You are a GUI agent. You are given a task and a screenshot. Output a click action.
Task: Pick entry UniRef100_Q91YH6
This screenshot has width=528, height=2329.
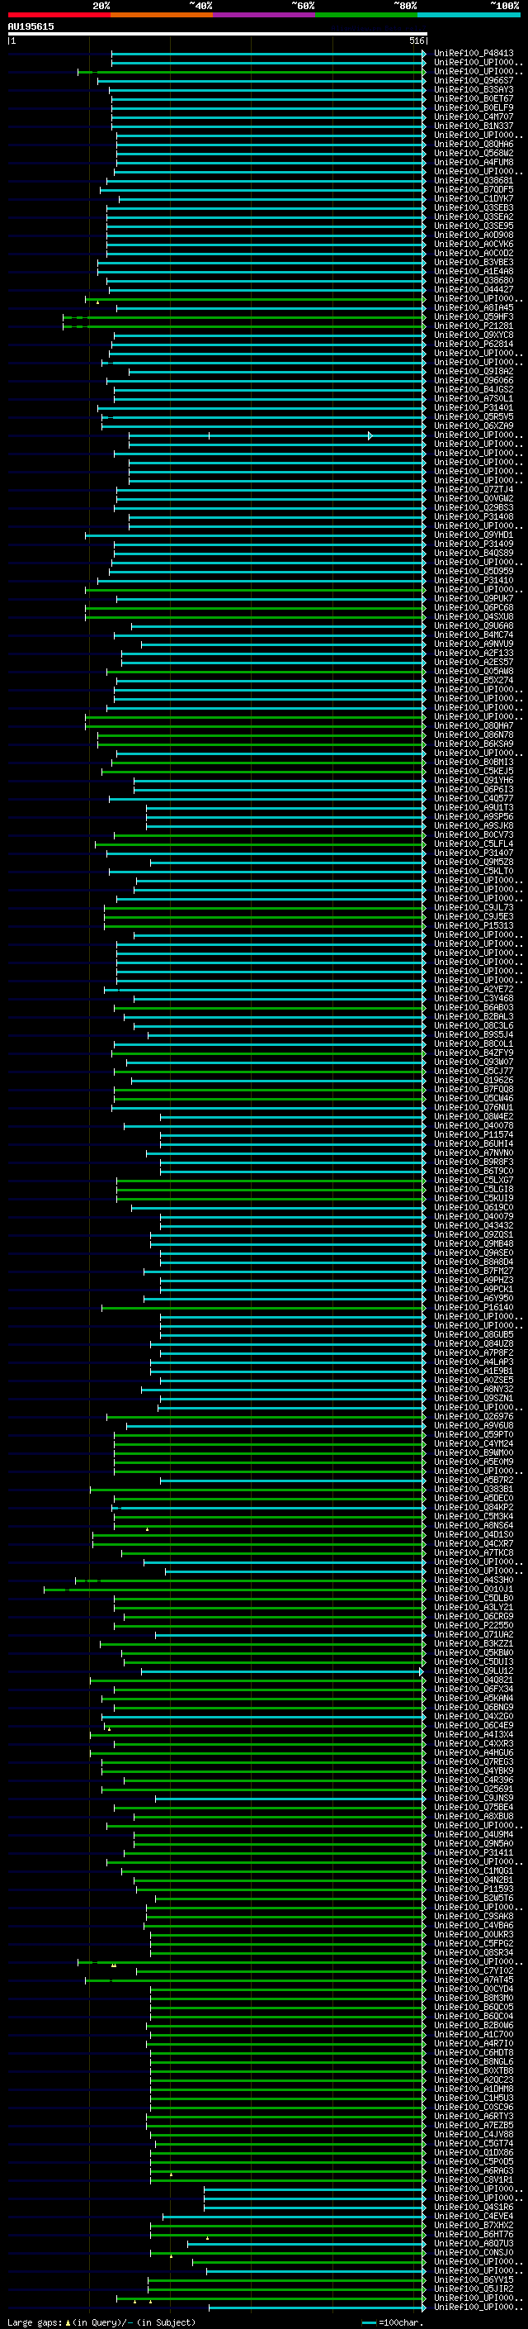tap(473, 780)
